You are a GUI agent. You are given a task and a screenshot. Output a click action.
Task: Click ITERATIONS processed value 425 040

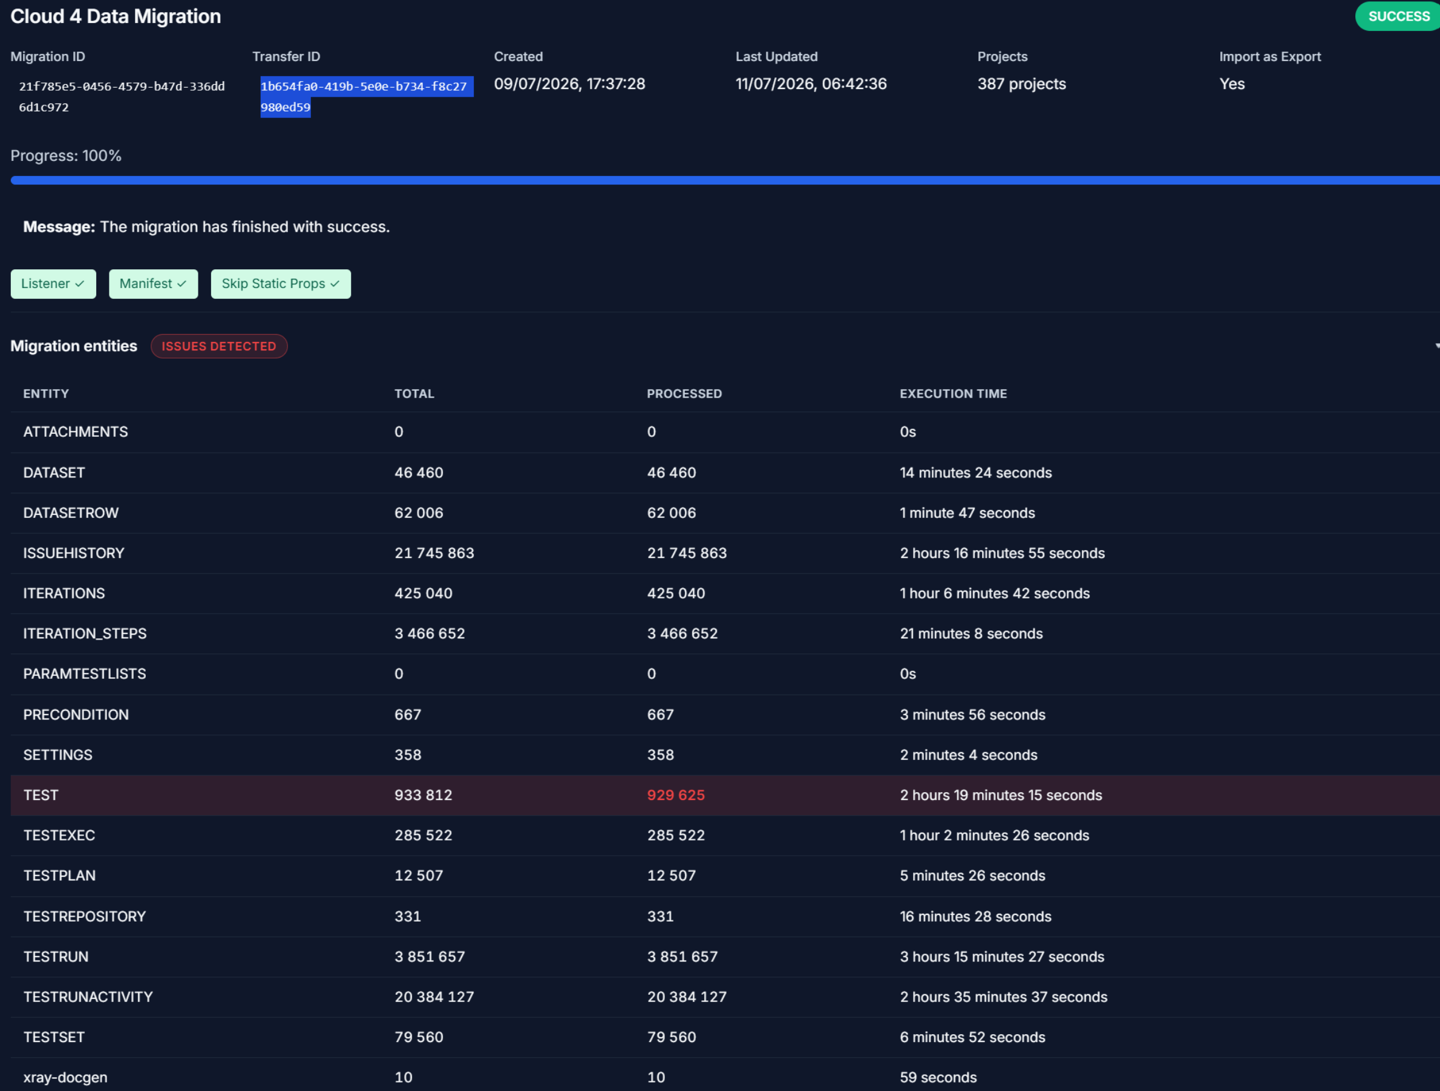click(676, 594)
